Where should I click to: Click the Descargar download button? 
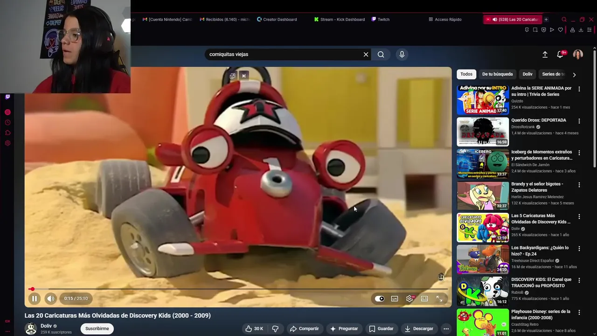[x=419, y=329]
